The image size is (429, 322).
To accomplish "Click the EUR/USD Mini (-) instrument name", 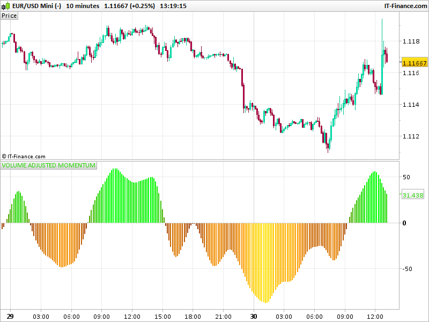I will click(36, 6).
